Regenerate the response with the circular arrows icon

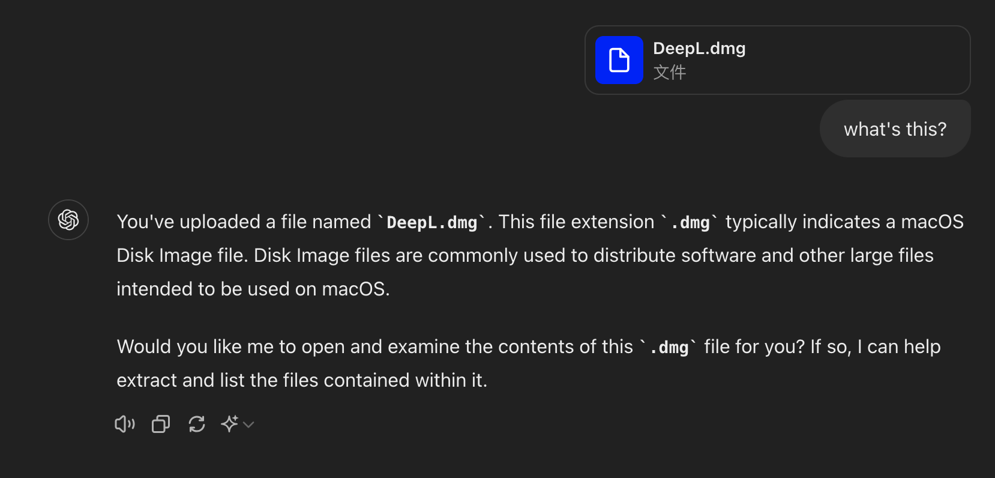[x=197, y=425]
